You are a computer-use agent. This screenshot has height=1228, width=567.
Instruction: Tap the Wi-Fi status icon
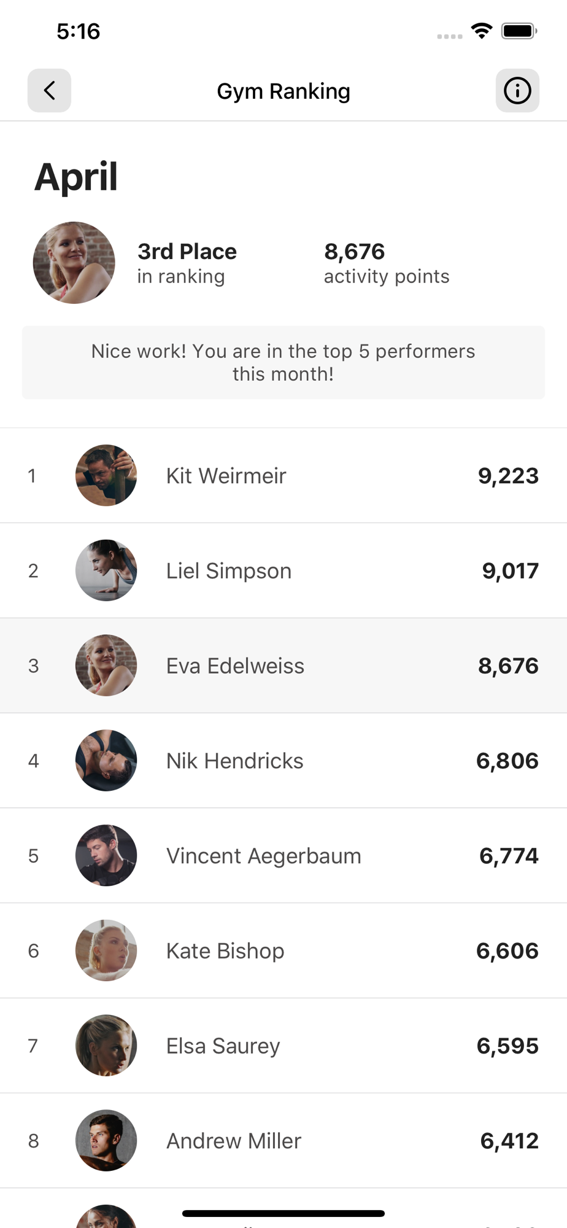coord(482,31)
